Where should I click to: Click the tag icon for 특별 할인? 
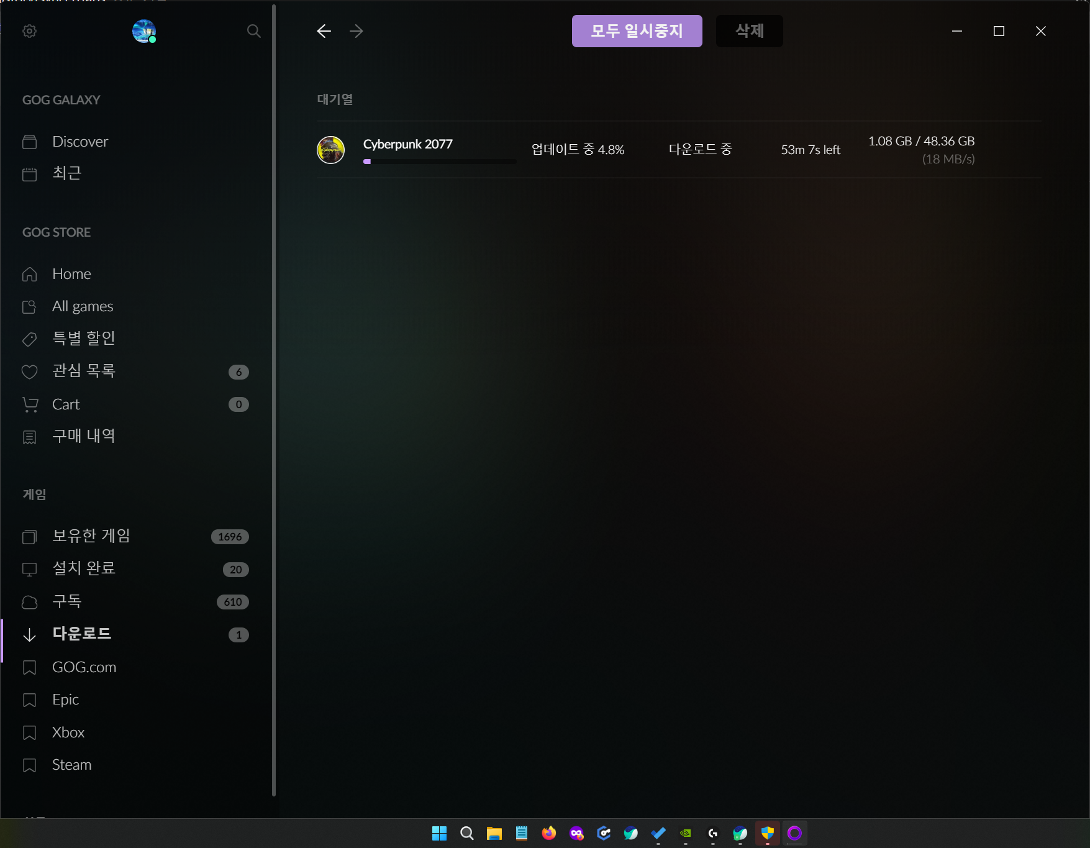(x=29, y=339)
